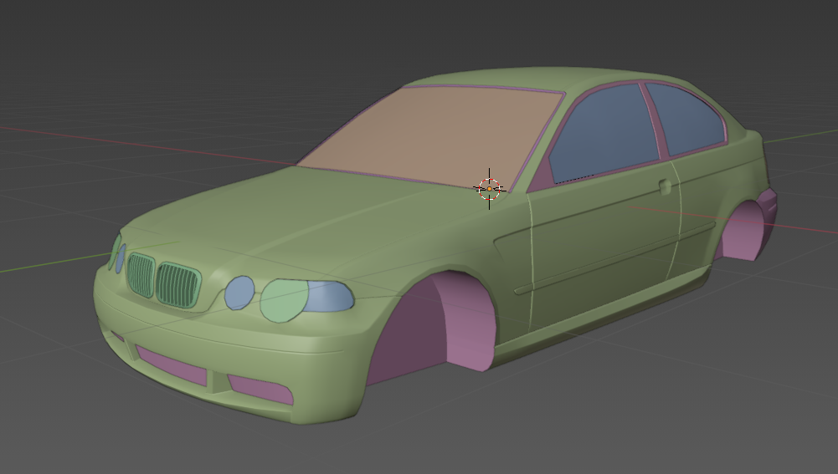Select the small round blue inner headlight
This screenshot has height=474, width=838.
239,293
